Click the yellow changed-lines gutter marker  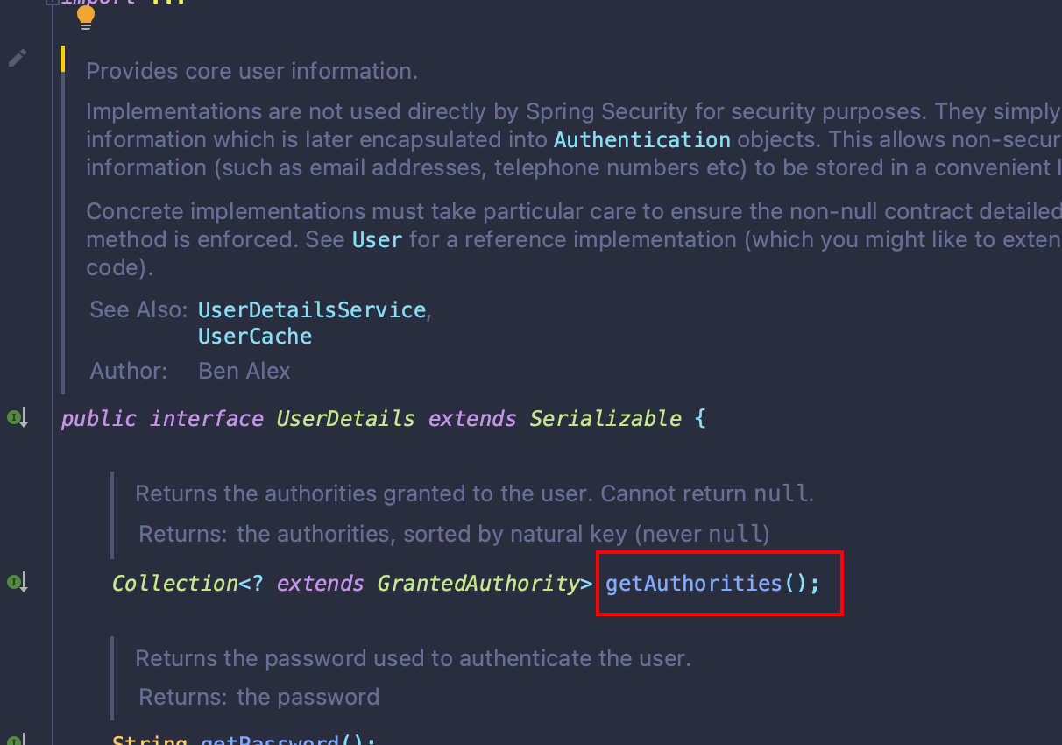tap(62, 60)
